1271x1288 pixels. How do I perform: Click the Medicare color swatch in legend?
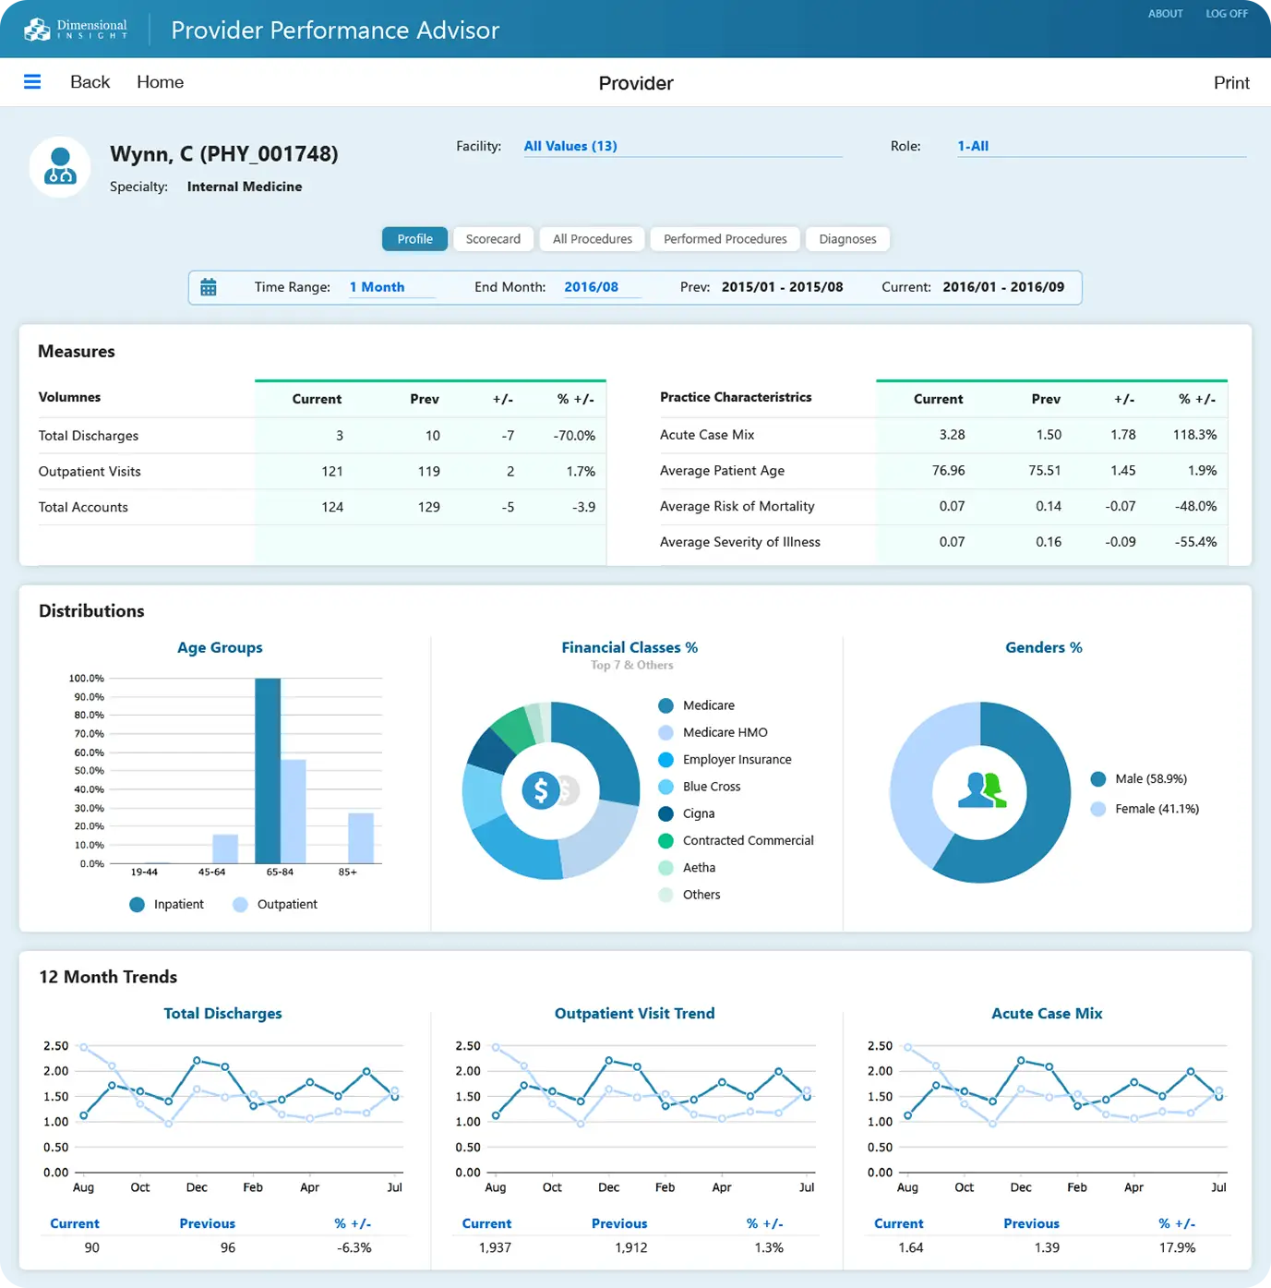click(x=665, y=706)
